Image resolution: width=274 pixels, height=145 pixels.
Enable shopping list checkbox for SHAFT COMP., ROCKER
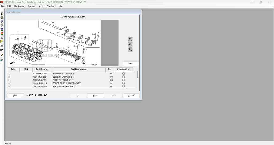click(x=123, y=86)
